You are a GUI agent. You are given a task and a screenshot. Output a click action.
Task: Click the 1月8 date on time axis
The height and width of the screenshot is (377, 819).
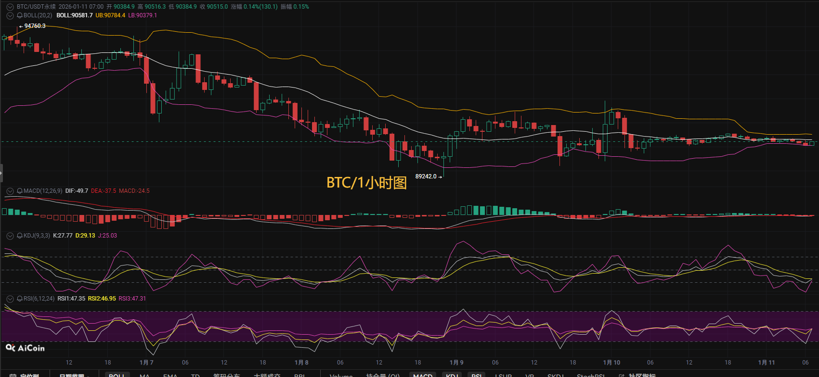click(x=301, y=363)
